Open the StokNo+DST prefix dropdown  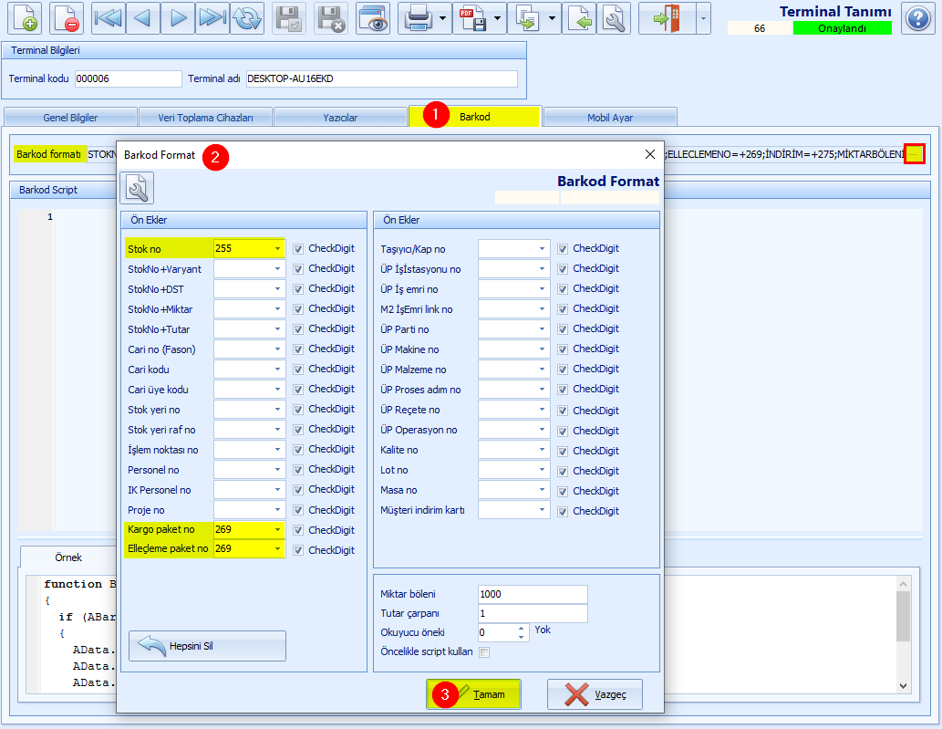pyautogui.click(x=277, y=288)
